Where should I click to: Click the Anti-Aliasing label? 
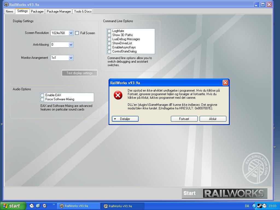pos(41,45)
